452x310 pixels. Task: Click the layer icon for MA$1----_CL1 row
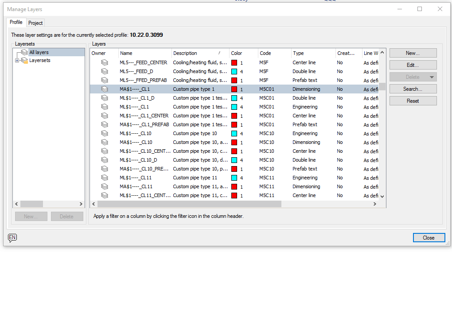pos(104,89)
